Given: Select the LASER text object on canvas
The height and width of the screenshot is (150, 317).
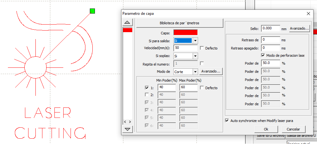Looking at the screenshot, I should [48, 113].
